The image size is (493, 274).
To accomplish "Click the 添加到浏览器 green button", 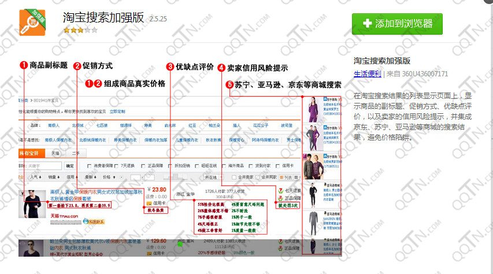I will click(397, 24).
